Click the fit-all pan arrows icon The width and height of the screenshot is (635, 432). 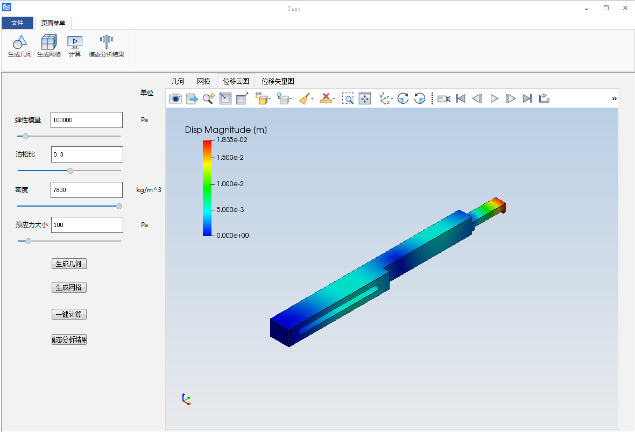click(365, 98)
